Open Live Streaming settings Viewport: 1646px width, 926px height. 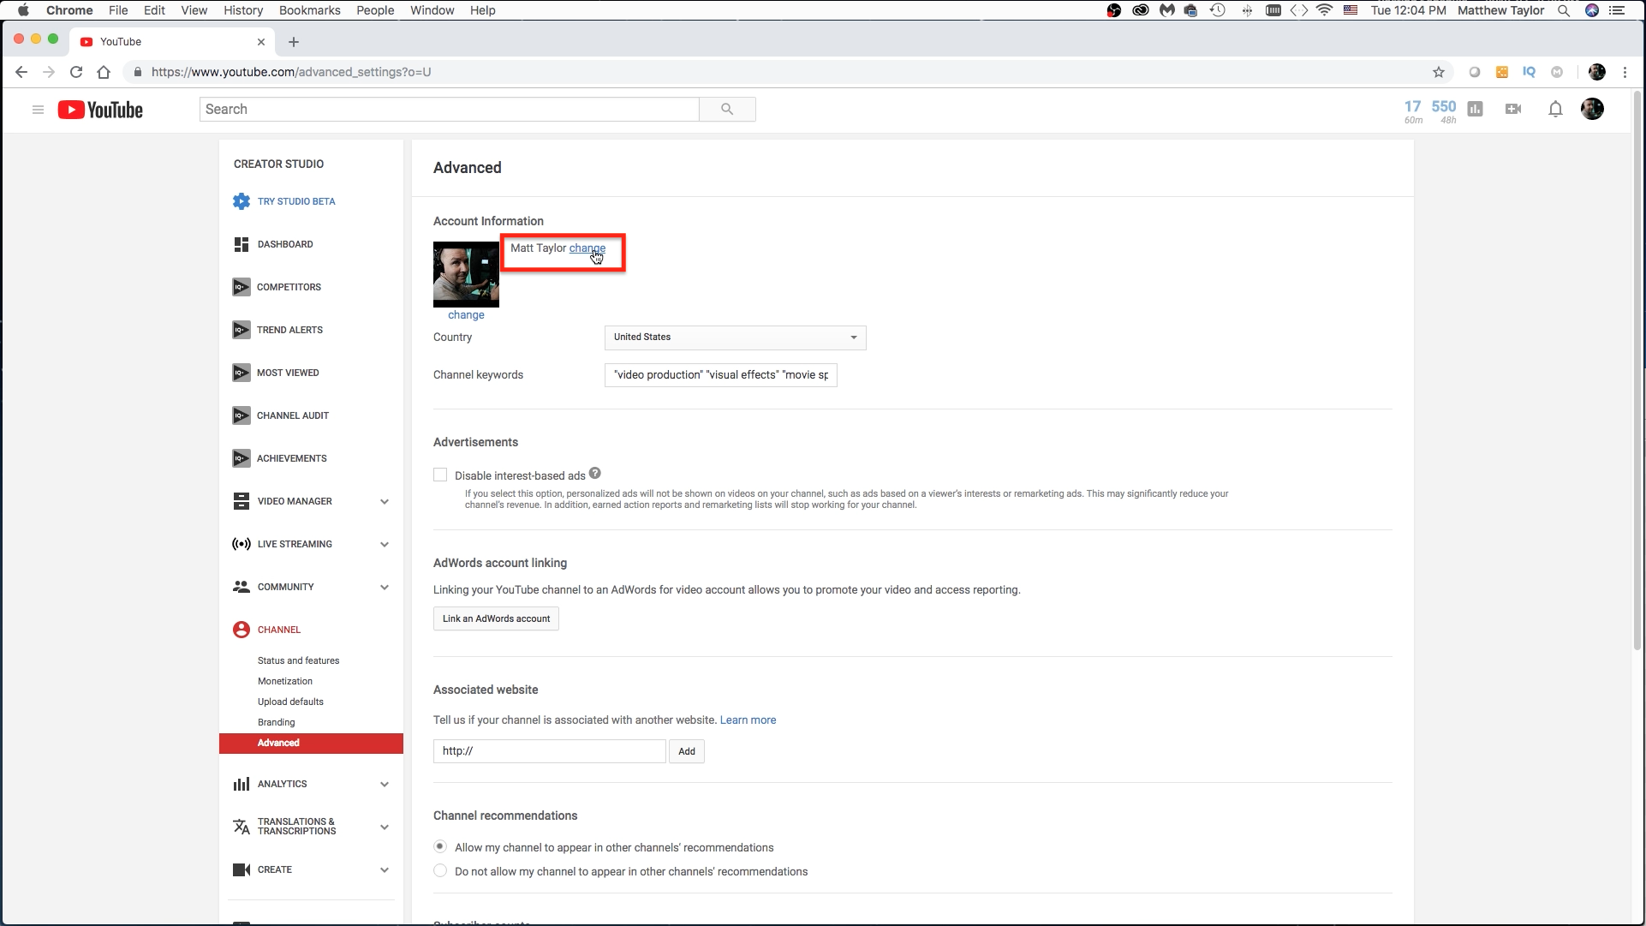point(294,544)
